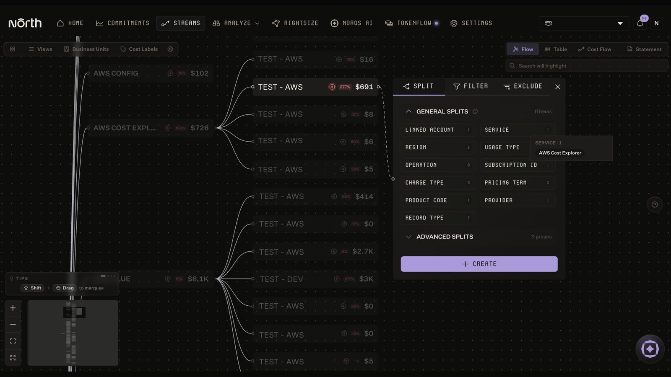Zoom in the canvas with plus button
This screenshot has height=377, width=671.
point(13,308)
